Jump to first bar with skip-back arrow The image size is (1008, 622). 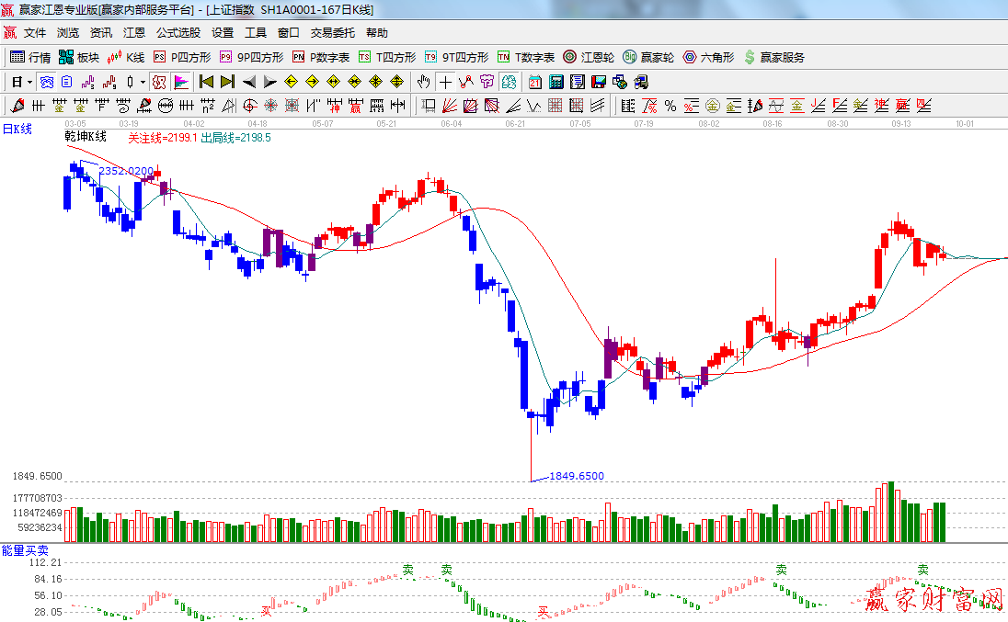206,82
